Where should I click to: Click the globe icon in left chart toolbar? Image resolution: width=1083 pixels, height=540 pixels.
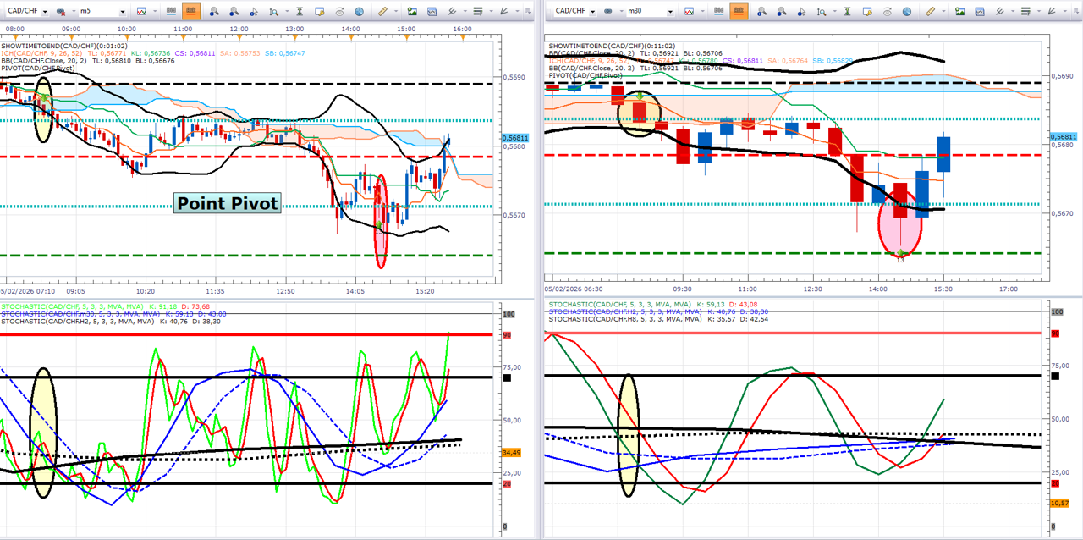coord(360,12)
